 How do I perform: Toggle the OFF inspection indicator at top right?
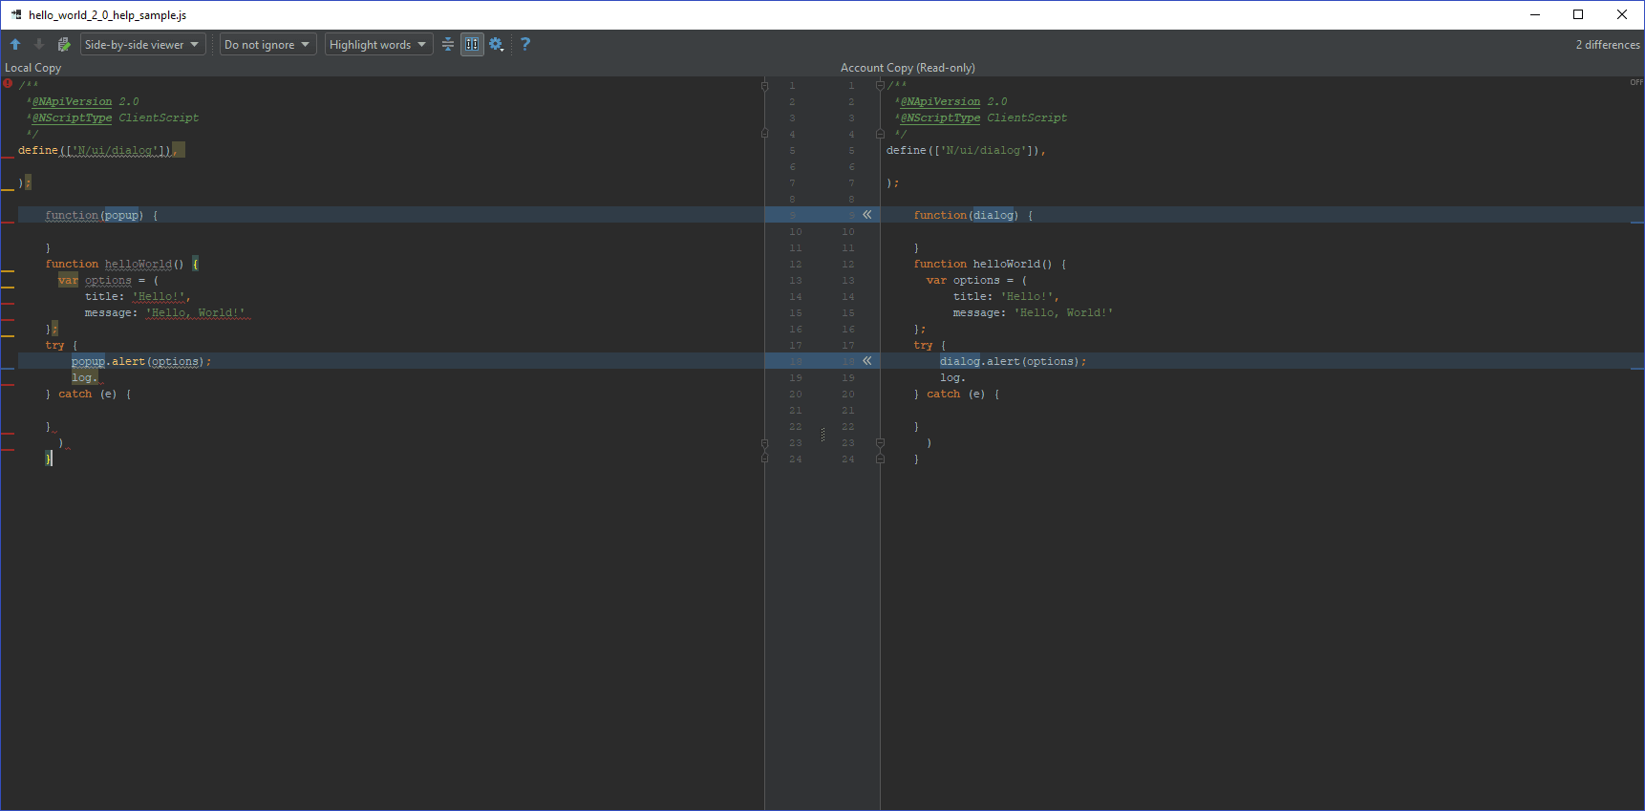click(1635, 83)
